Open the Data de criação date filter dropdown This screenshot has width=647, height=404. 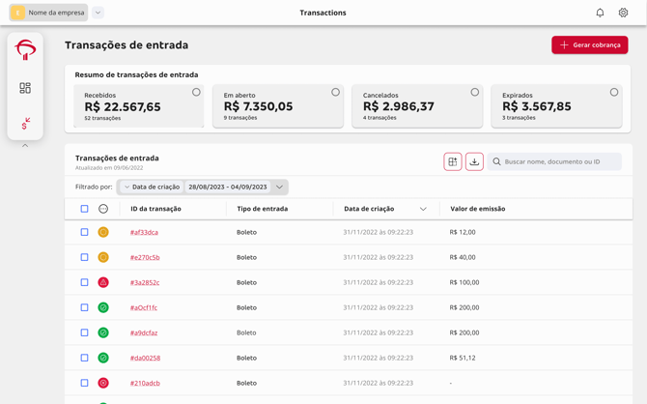(x=279, y=187)
